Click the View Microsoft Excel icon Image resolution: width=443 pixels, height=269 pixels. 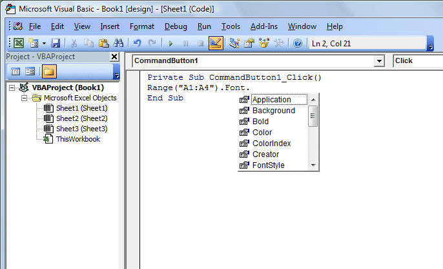point(19,43)
